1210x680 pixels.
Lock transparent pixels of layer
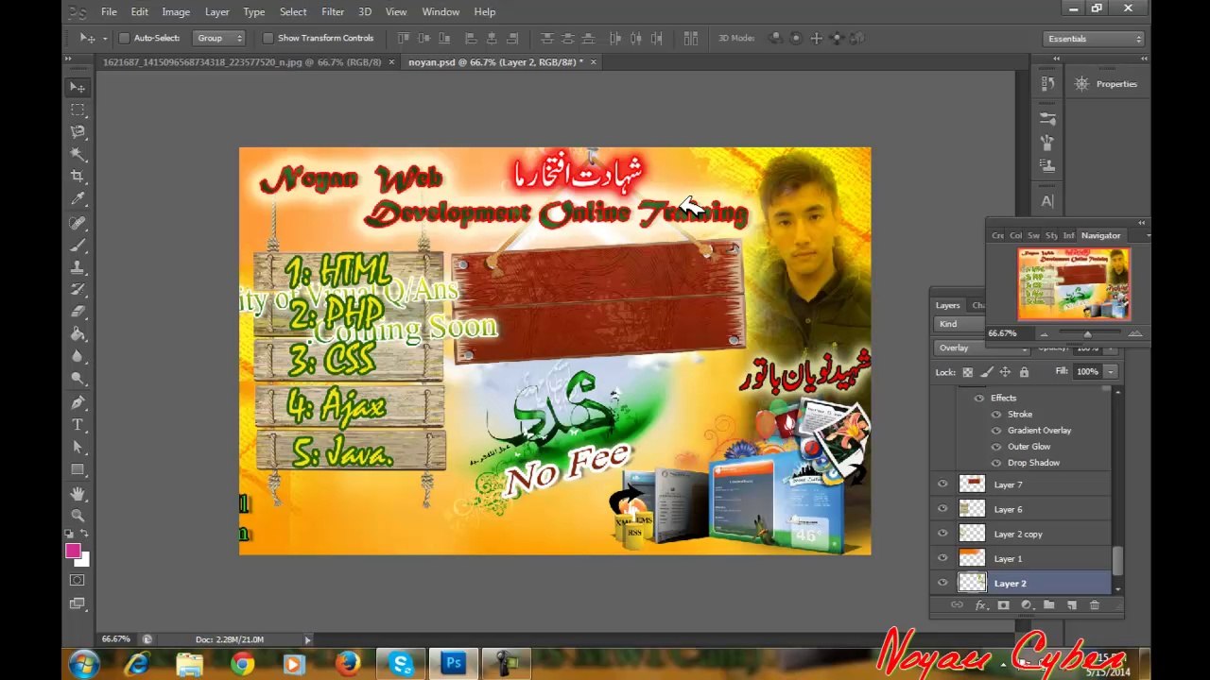pyautogui.click(x=967, y=372)
